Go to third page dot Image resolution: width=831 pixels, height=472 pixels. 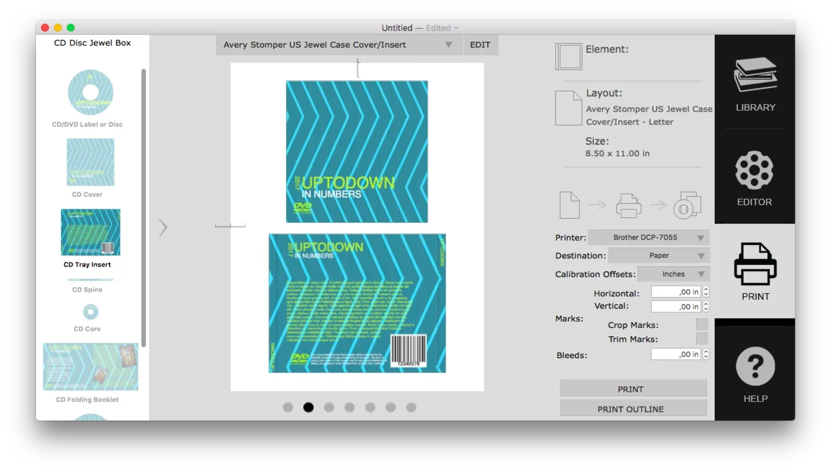pos(329,407)
